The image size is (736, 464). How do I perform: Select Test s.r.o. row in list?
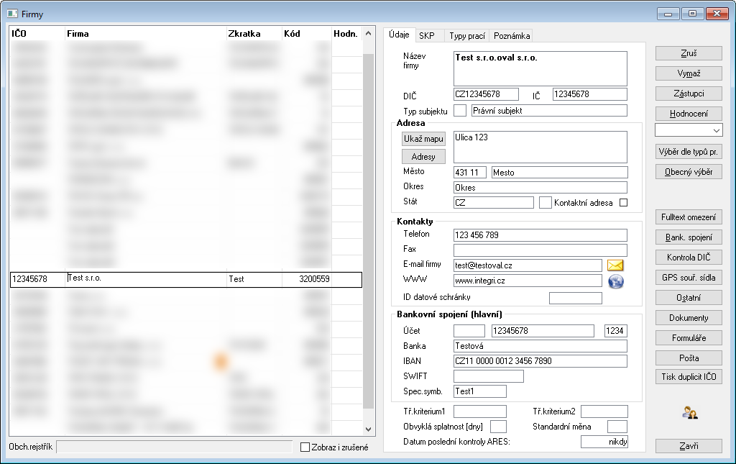pos(186,279)
